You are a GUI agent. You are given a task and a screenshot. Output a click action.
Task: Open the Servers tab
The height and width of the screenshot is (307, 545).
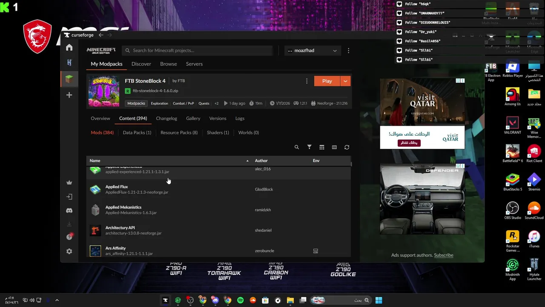click(194, 64)
